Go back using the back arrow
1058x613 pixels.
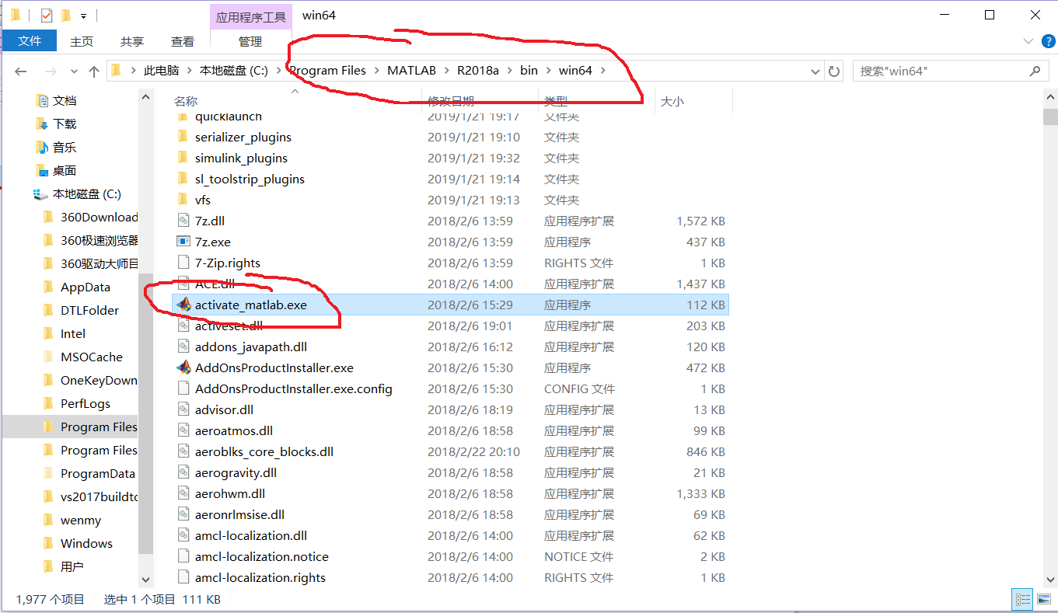[x=21, y=71]
